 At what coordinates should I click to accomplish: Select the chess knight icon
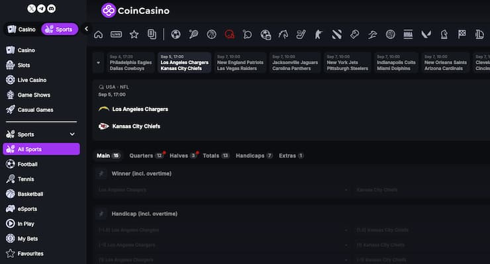(x=444, y=34)
